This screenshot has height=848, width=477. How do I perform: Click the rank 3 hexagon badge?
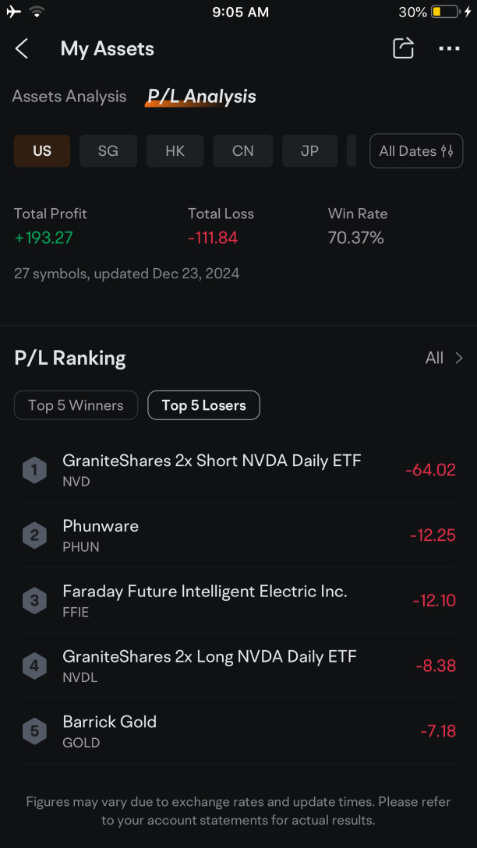[x=34, y=600]
